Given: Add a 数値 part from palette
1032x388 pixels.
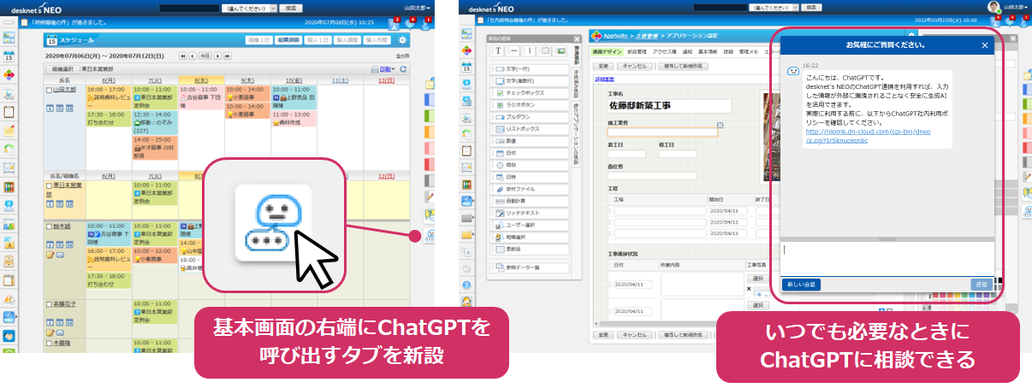Looking at the screenshot, I should (530, 140).
